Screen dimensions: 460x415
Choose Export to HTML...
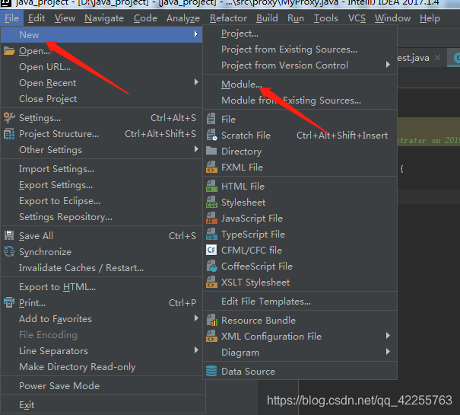coord(102,287)
